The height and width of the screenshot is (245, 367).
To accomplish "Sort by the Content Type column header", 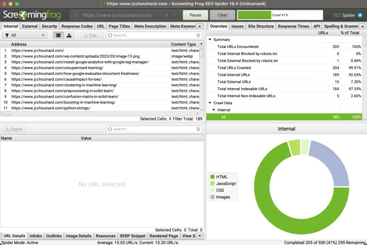I will (185, 44).
